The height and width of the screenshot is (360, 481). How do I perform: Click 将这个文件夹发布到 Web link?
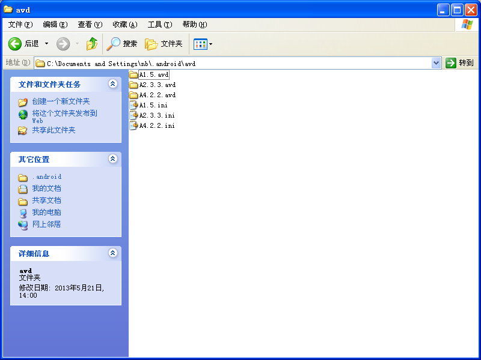(65, 116)
